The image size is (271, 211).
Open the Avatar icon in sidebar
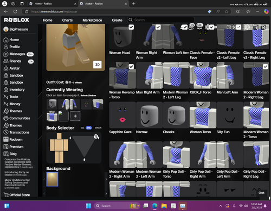(6, 68)
